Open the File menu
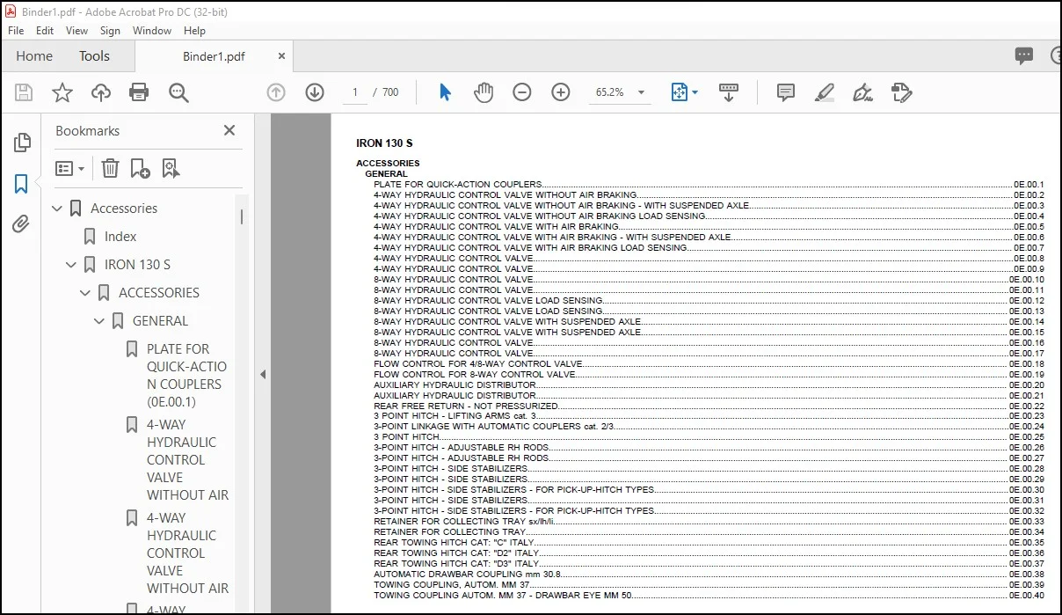This screenshot has height=615, width=1062. 16,30
